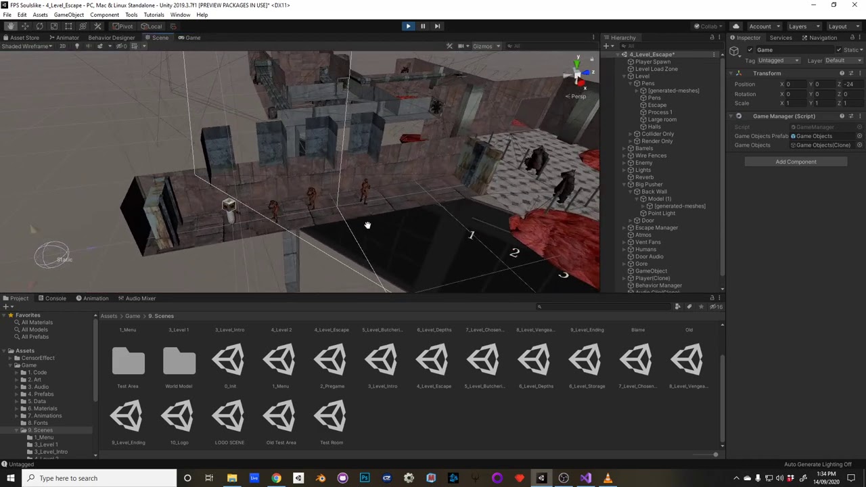This screenshot has width=866, height=487.
Task: Toggle the Hierarchy panel lock icon
Action: (712, 38)
